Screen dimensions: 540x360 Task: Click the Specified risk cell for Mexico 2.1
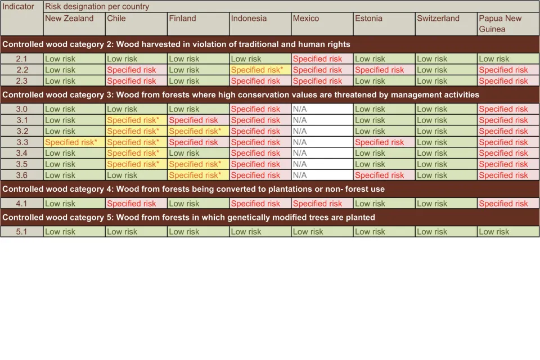pos(321,58)
